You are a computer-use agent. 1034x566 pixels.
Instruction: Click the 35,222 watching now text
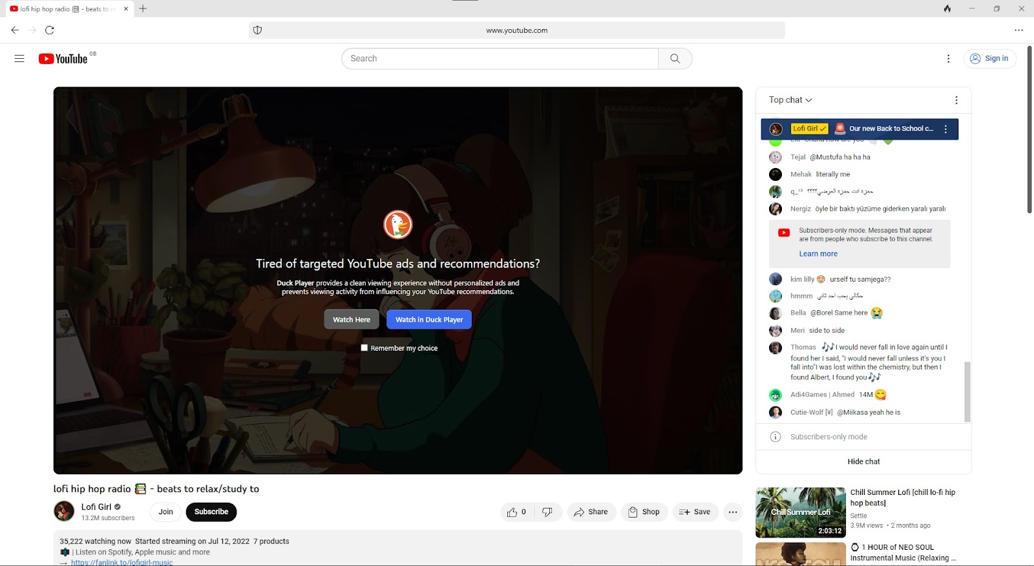[95, 541]
